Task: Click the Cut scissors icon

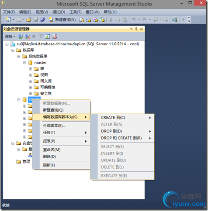Action: coord(111,20)
